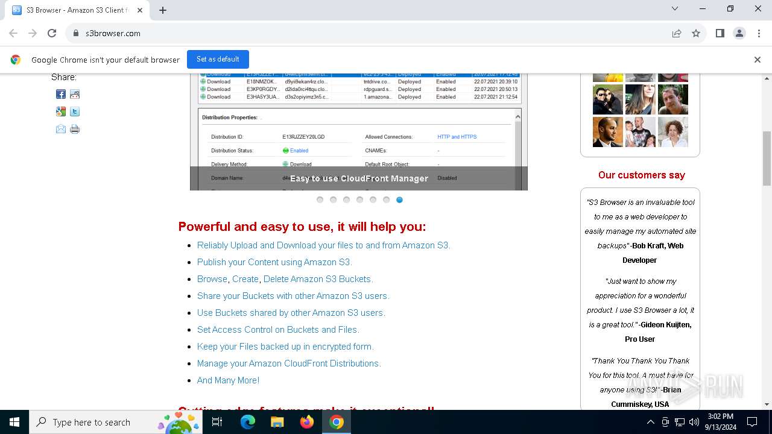Open Chrome side panel
This screenshot has width=772, height=434.
coord(720,33)
